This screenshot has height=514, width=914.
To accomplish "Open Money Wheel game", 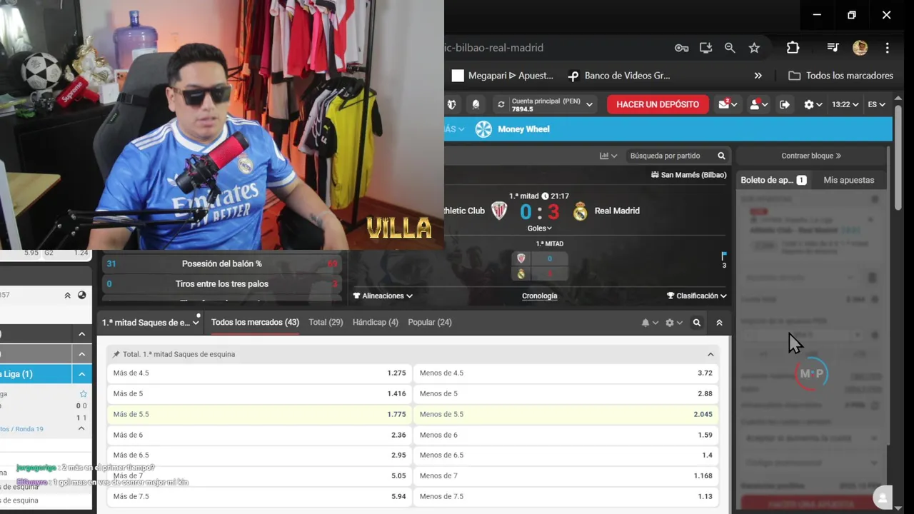I will pos(523,129).
